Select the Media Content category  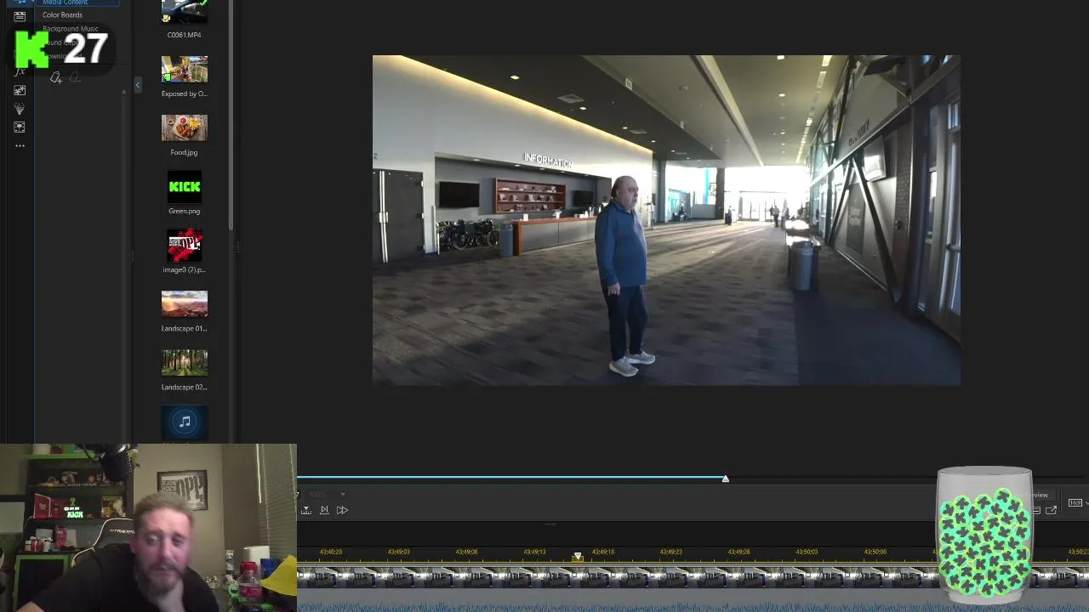pos(65,3)
